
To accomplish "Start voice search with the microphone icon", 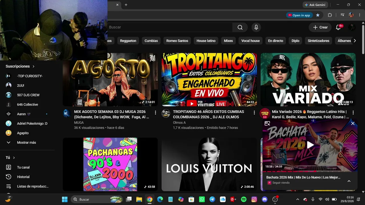I will pyautogui.click(x=256, y=27).
